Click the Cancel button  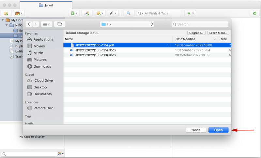[196, 130]
